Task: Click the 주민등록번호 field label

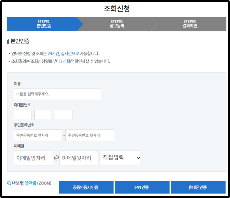Action: click(24, 125)
